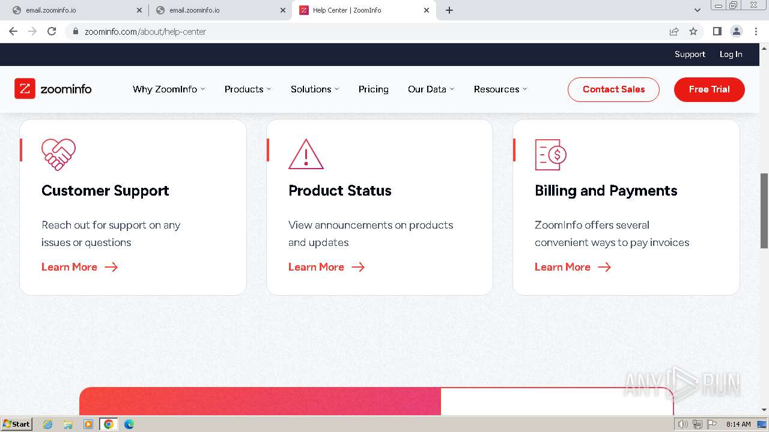Screen dimensions: 769x432
Task: Open the media player taskbar icon
Action: click(x=88, y=424)
